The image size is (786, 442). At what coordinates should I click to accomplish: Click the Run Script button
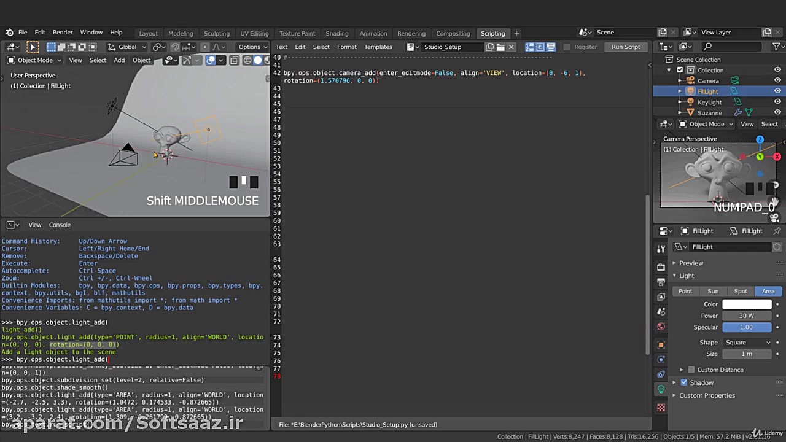[625, 47]
